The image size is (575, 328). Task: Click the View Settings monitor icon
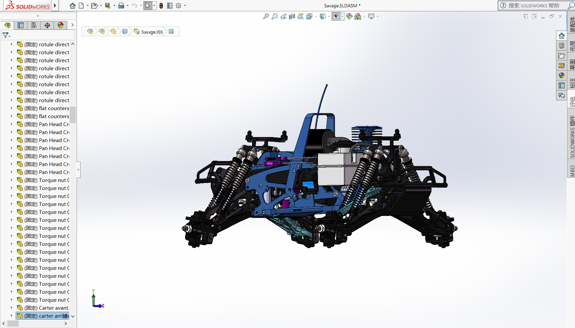point(371,16)
